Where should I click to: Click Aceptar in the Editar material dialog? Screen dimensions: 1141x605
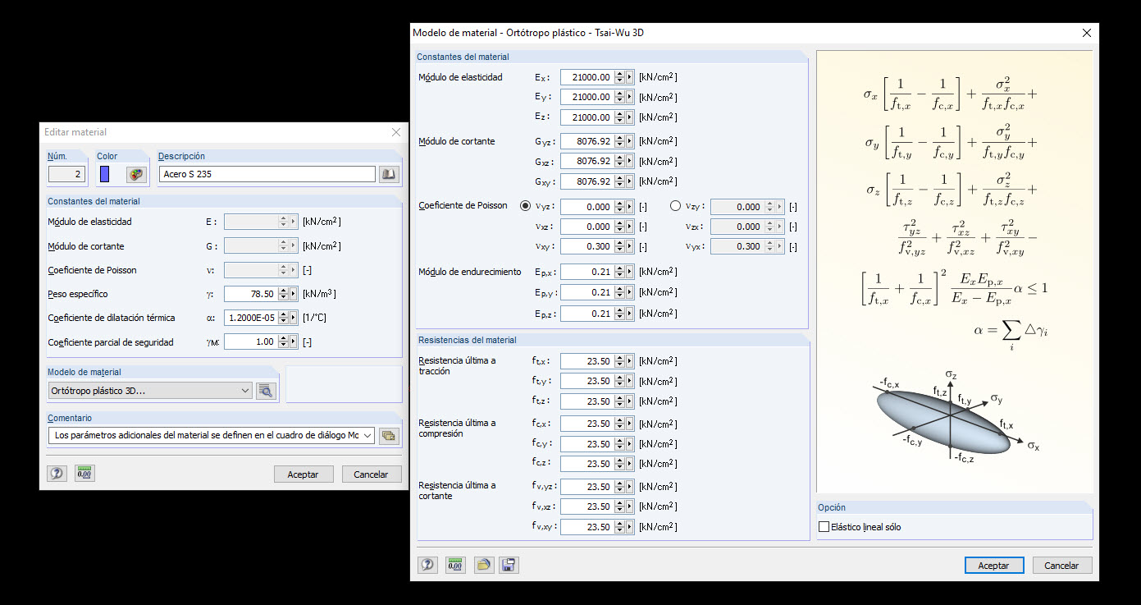click(x=304, y=474)
